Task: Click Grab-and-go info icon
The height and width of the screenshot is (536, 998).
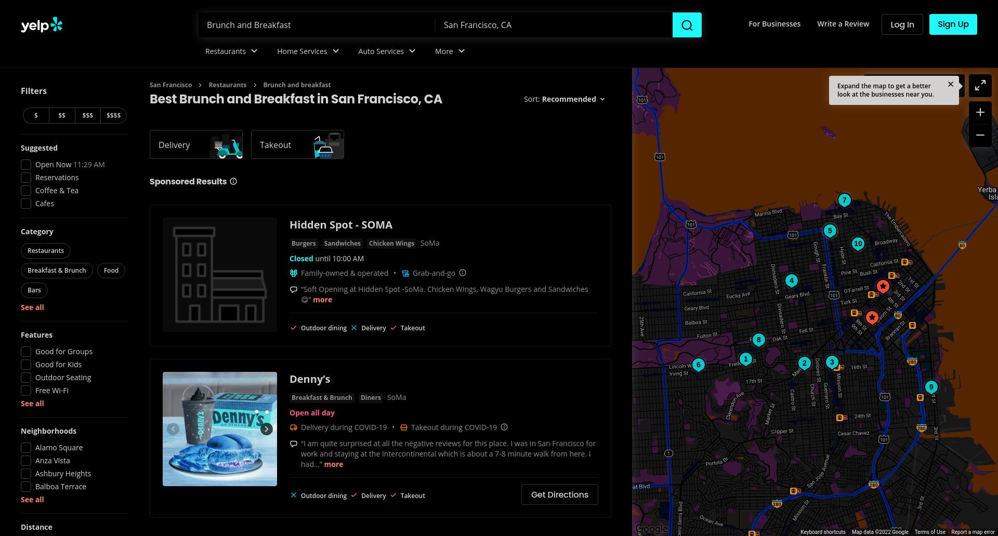Action: (x=463, y=273)
